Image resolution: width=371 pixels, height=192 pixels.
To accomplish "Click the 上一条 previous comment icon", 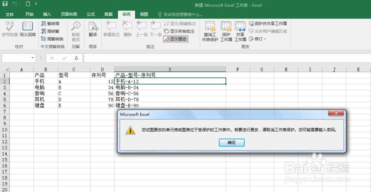I will pyautogui.click(x=141, y=28).
